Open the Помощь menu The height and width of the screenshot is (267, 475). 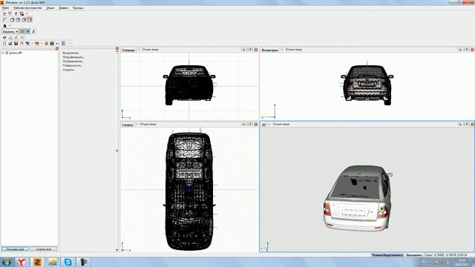pyautogui.click(x=78, y=8)
